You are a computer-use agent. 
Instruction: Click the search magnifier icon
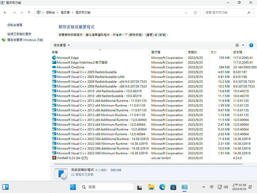pyautogui.click(x=249, y=13)
